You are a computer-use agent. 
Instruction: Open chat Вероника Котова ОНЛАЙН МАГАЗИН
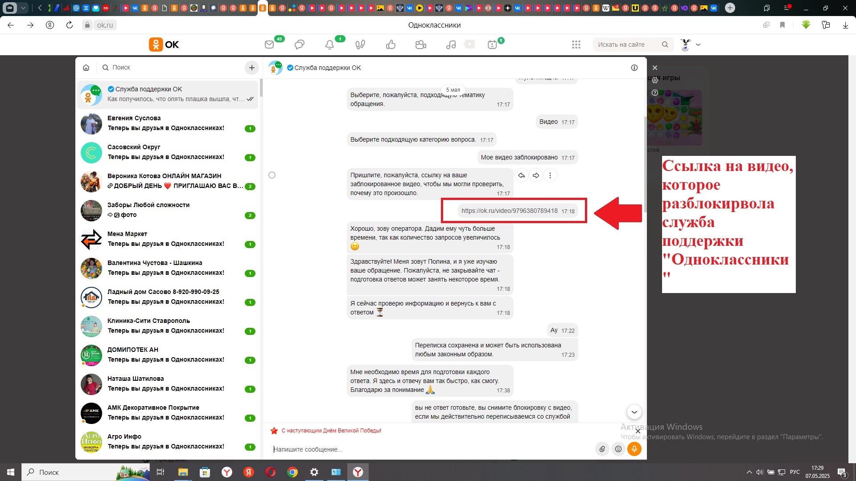[x=168, y=181]
